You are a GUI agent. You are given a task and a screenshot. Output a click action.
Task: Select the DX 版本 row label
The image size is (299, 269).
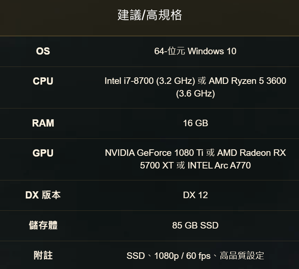click(43, 195)
